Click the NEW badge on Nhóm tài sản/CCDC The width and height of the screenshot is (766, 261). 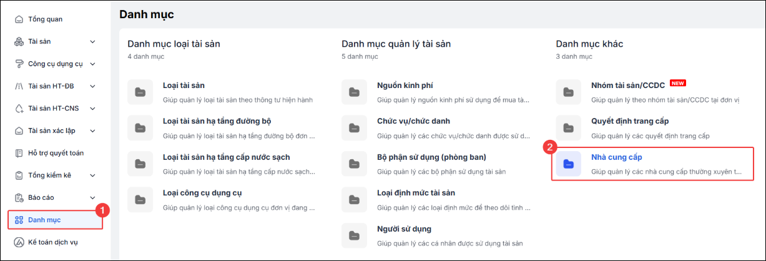677,83
